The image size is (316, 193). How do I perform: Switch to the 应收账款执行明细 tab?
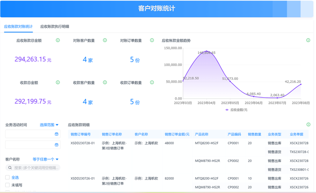click(55, 27)
